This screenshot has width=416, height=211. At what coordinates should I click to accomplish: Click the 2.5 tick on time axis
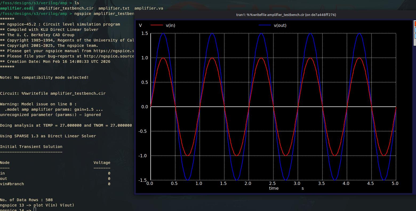(x=272, y=183)
